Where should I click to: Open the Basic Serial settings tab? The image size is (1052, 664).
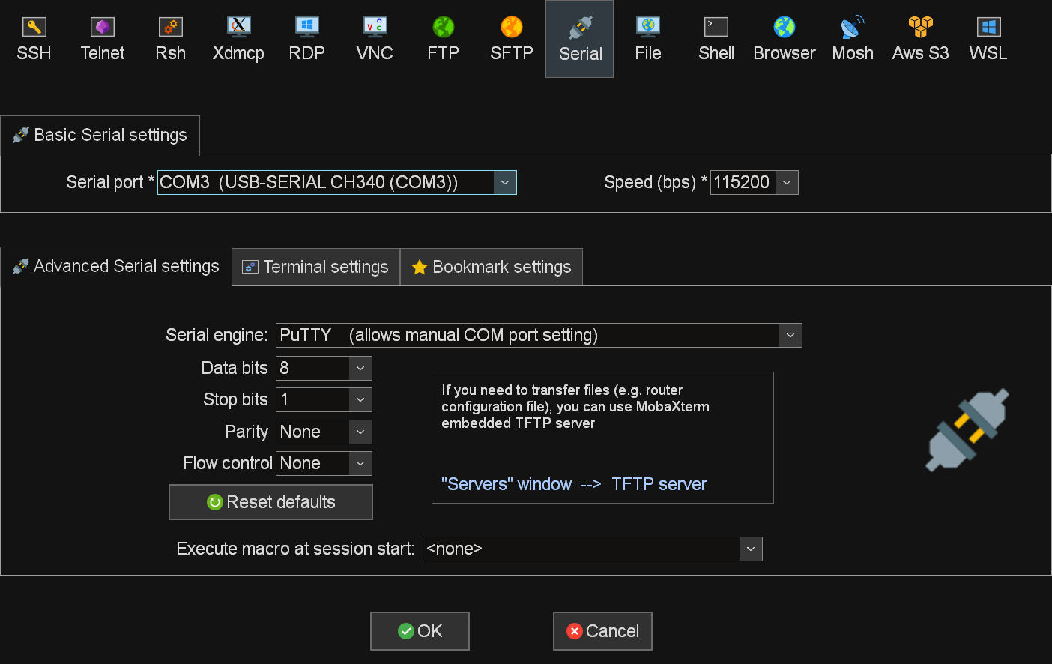point(100,135)
